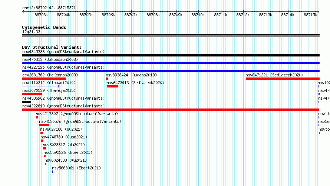Click the gray 12q21.33 cytogenetic band bar
This screenshot has height=186, width=330.
171,36
